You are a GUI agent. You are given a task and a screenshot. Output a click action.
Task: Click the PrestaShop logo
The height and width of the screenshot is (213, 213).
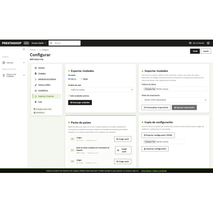pos(12,43)
